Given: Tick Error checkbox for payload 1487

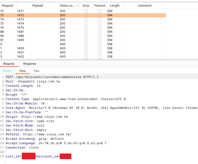Looking at the screenshot, I should coord(86,32).
